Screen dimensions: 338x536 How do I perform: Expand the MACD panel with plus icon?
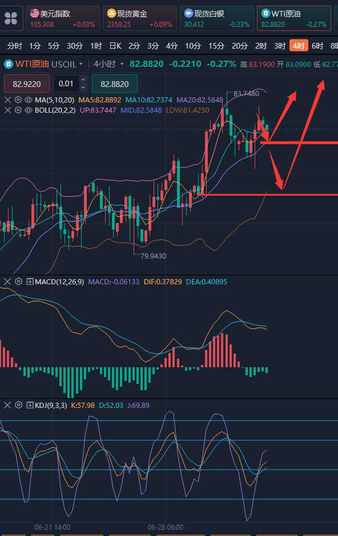point(30,281)
